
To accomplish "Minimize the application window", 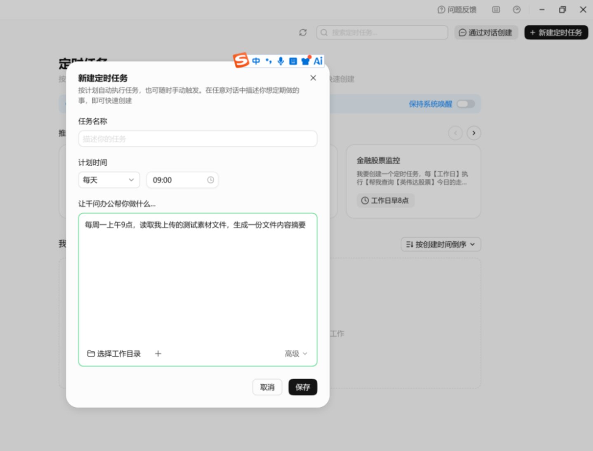I will 542,9.
